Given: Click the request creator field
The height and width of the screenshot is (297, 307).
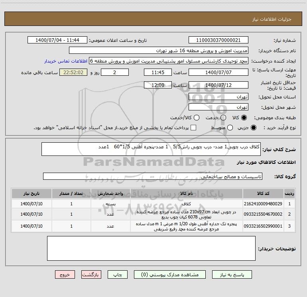Looking at the screenshot, I should 169,61.
